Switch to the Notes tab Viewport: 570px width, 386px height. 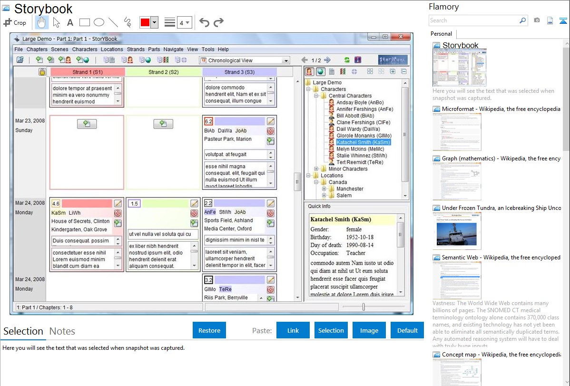coord(62,331)
